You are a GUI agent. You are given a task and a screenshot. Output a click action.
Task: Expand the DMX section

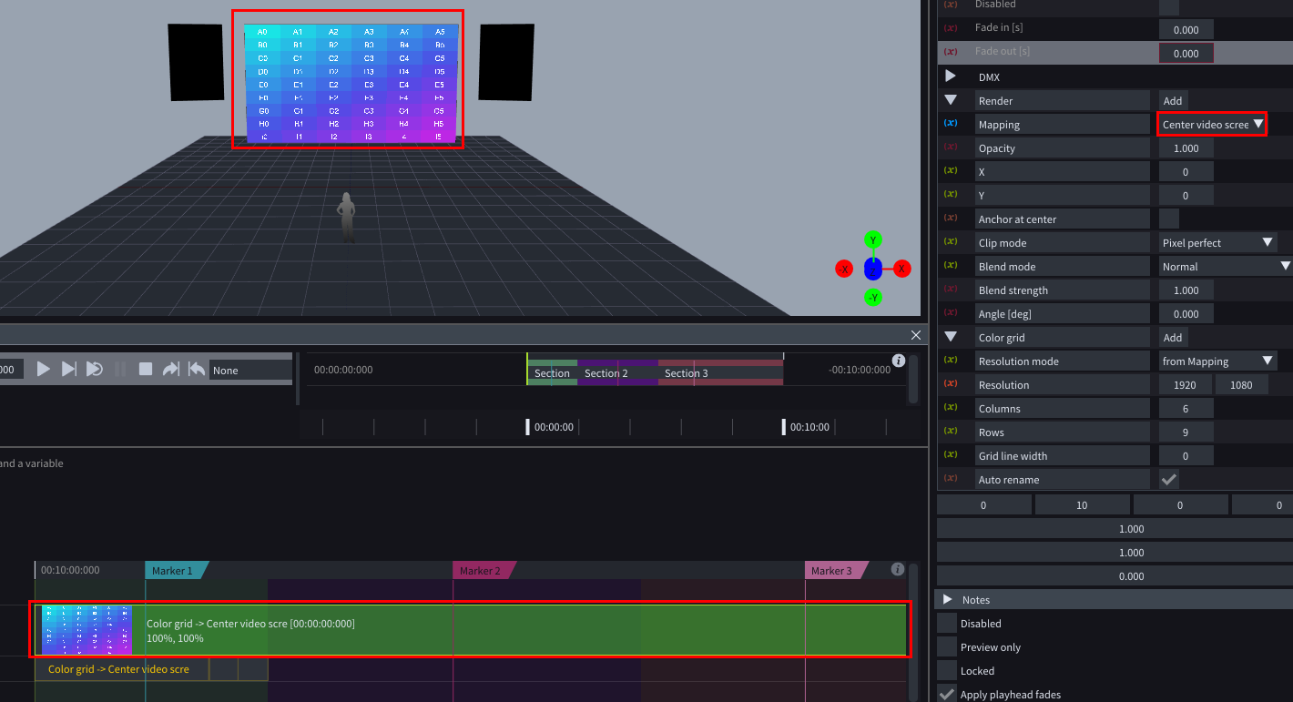pos(951,76)
